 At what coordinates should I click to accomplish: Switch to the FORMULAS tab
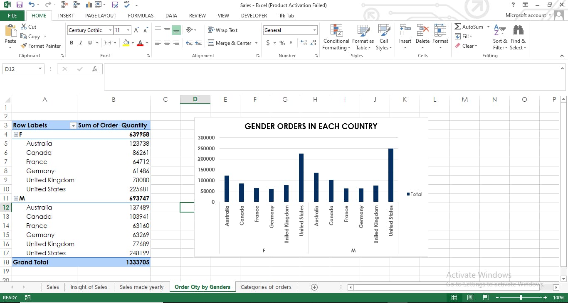pyautogui.click(x=141, y=15)
